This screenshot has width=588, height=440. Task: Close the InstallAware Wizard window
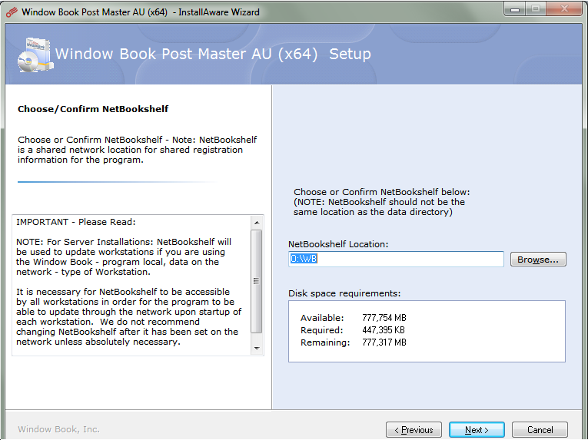[564, 9]
